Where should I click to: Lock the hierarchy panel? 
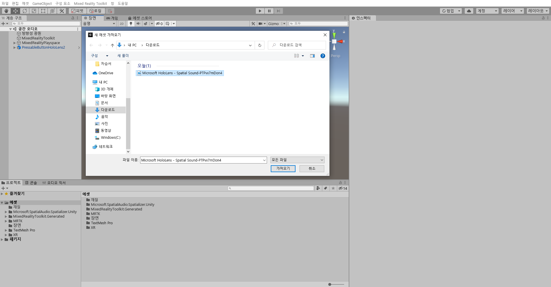click(73, 18)
